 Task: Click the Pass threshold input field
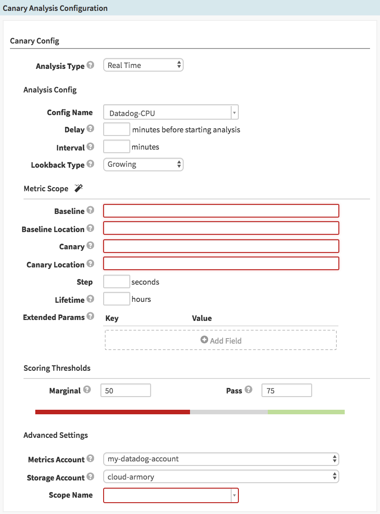(x=286, y=391)
